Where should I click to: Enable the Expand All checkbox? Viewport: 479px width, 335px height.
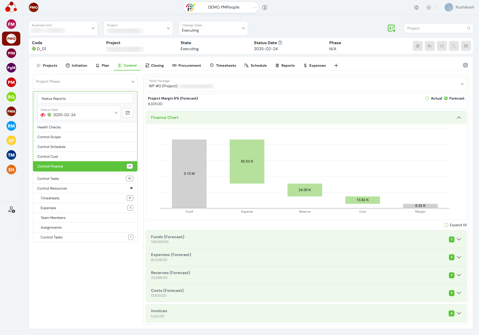[x=446, y=225]
